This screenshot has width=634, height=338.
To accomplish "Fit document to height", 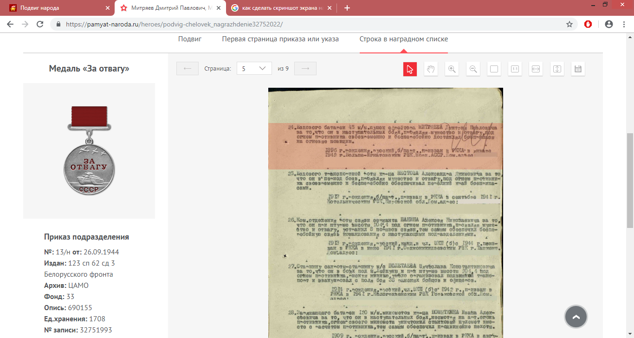I will [557, 69].
